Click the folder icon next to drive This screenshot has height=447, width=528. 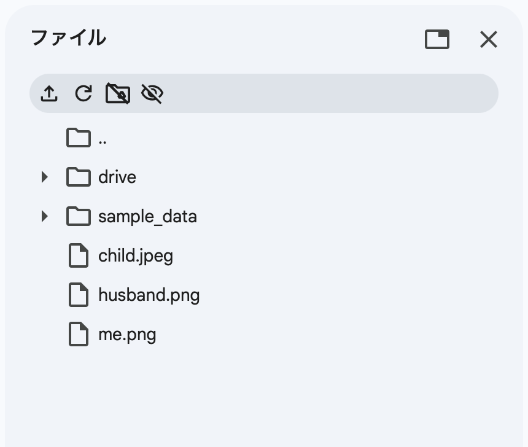(78, 177)
